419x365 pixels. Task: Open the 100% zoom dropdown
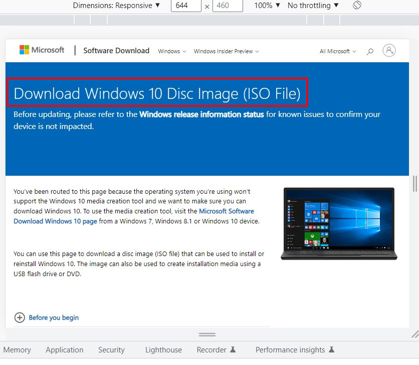267,6
